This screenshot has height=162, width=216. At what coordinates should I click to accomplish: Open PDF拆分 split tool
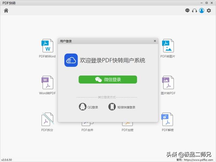click(47, 122)
